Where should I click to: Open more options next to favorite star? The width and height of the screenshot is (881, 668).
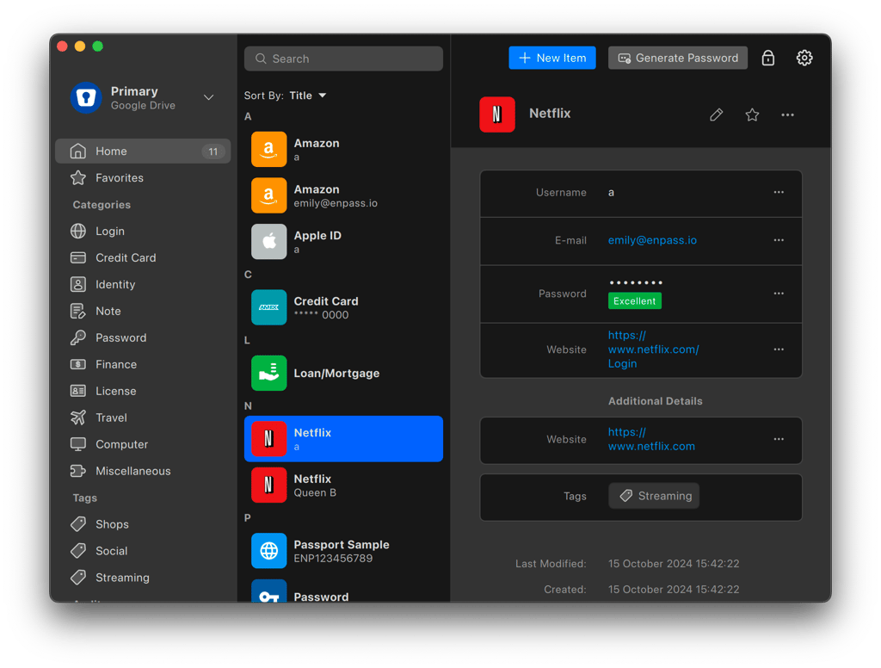coord(787,114)
